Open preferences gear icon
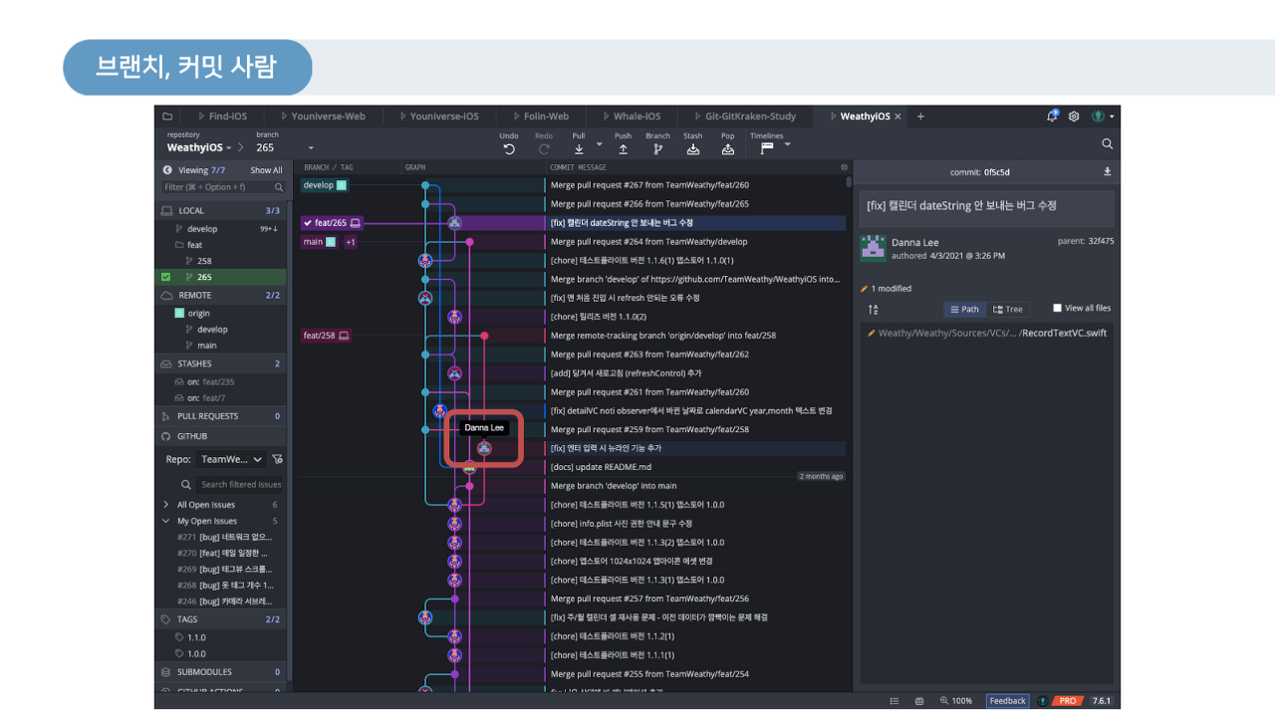The image size is (1275, 717). (1074, 117)
